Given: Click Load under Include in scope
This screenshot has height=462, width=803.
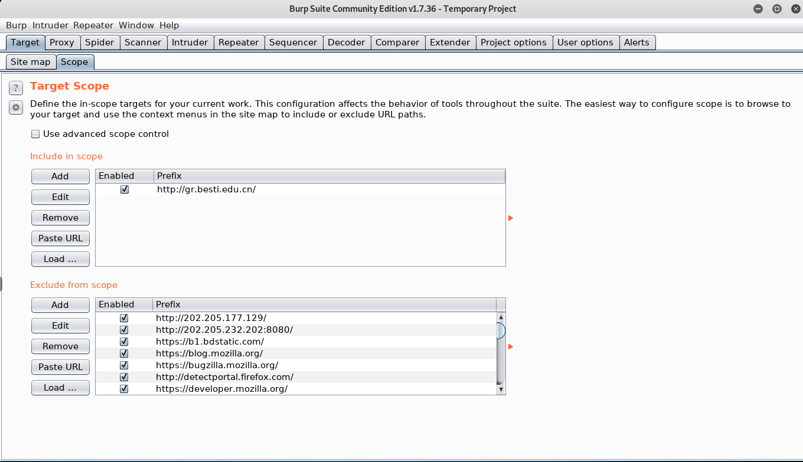Looking at the screenshot, I should click(x=60, y=259).
